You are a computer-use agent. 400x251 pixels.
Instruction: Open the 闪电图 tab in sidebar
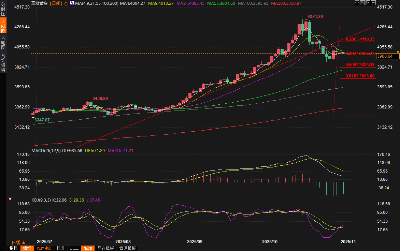3,43
